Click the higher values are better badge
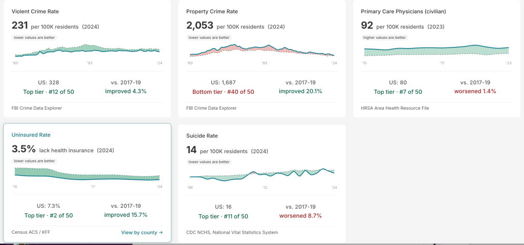524x245 pixels. pos(384,38)
